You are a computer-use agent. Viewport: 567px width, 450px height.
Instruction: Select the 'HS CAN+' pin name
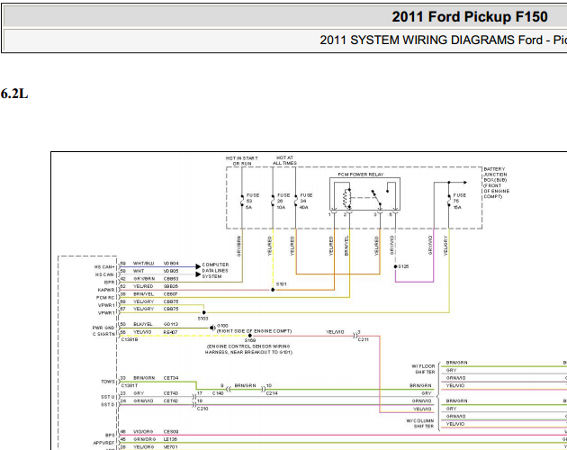(104, 267)
